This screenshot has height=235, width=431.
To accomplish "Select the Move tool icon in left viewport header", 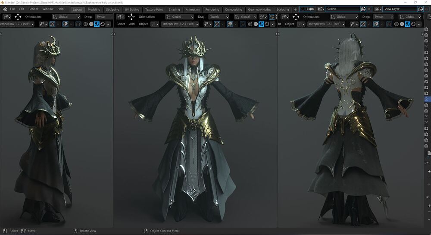I will click(x=18, y=17).
